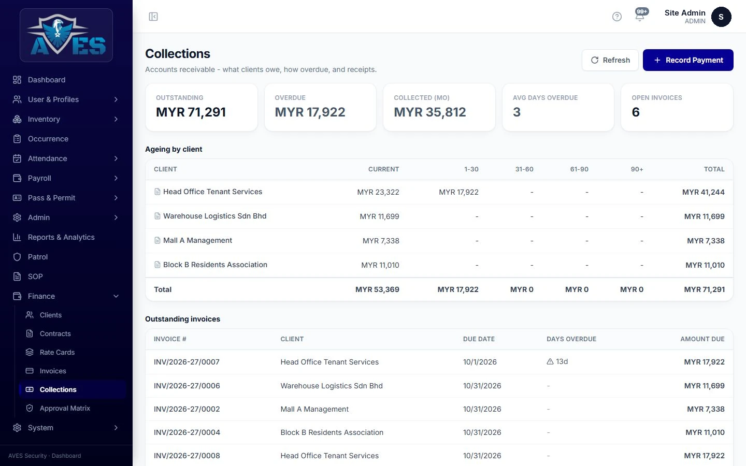Click the Days Overdue column header
The width and height of the screenshot is (746, 466).
[x=571, y=339]
